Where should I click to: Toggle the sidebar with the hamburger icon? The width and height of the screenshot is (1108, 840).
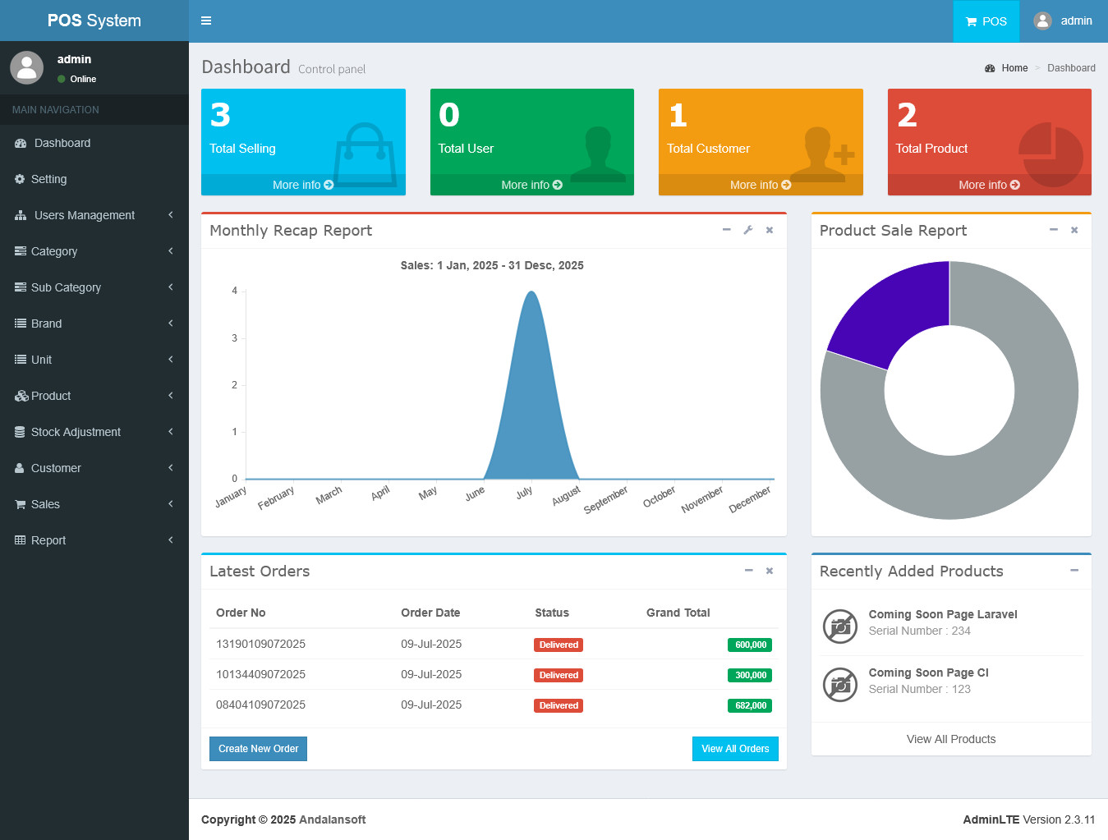(x=206, y=21)
